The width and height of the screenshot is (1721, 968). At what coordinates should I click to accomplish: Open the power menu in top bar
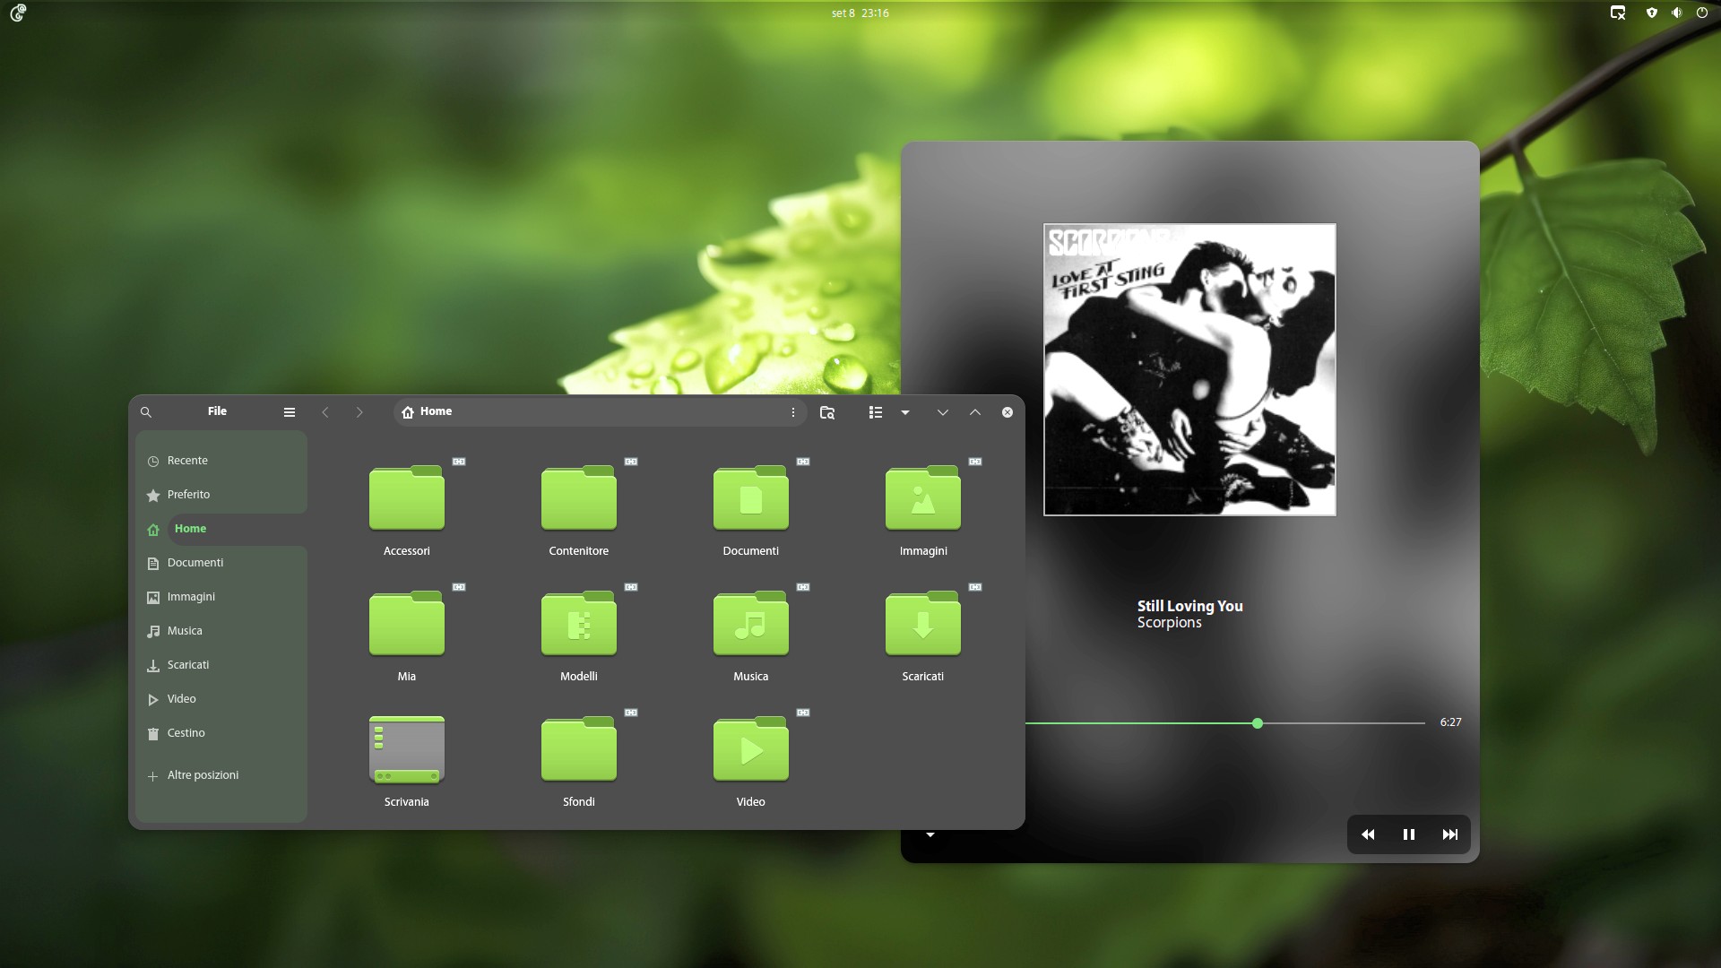pyautogui.click(x=1702, y=13)
